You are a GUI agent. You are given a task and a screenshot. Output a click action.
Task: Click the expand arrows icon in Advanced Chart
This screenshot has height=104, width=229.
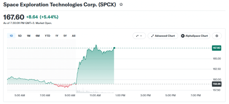pos(153,36)
